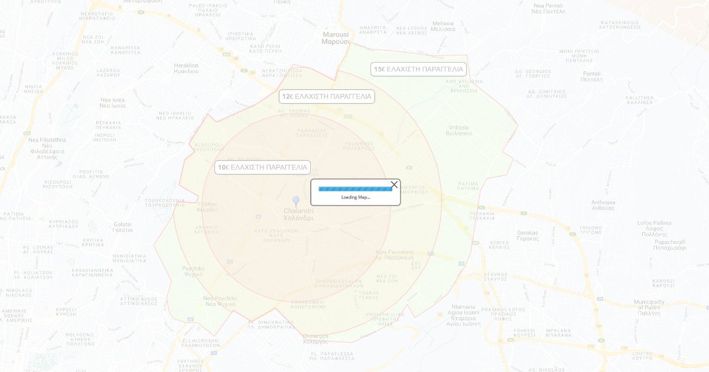Click the Penteli Πεντέλη map label
Image resolution: width=709 pixels, height=372 pixels.
(592, 76)
